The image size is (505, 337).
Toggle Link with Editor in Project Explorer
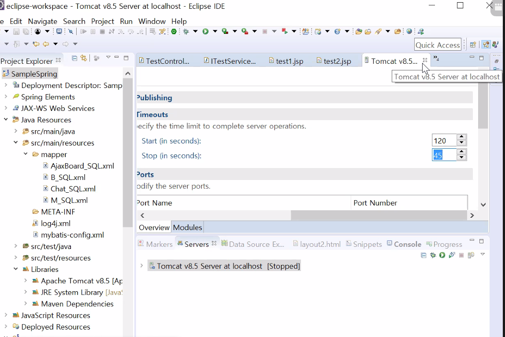(83, 58)
